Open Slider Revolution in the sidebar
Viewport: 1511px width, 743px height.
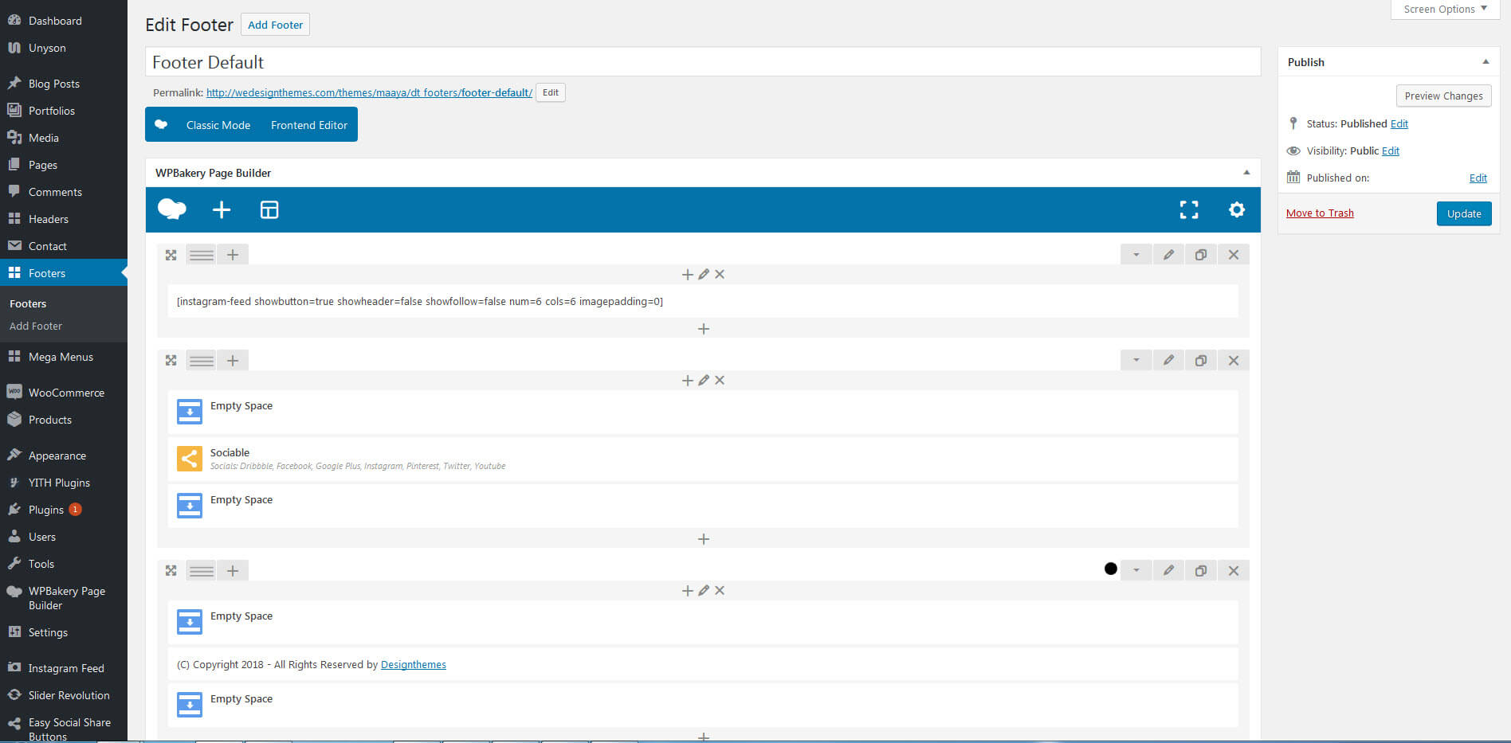click(x=69, y=694)
